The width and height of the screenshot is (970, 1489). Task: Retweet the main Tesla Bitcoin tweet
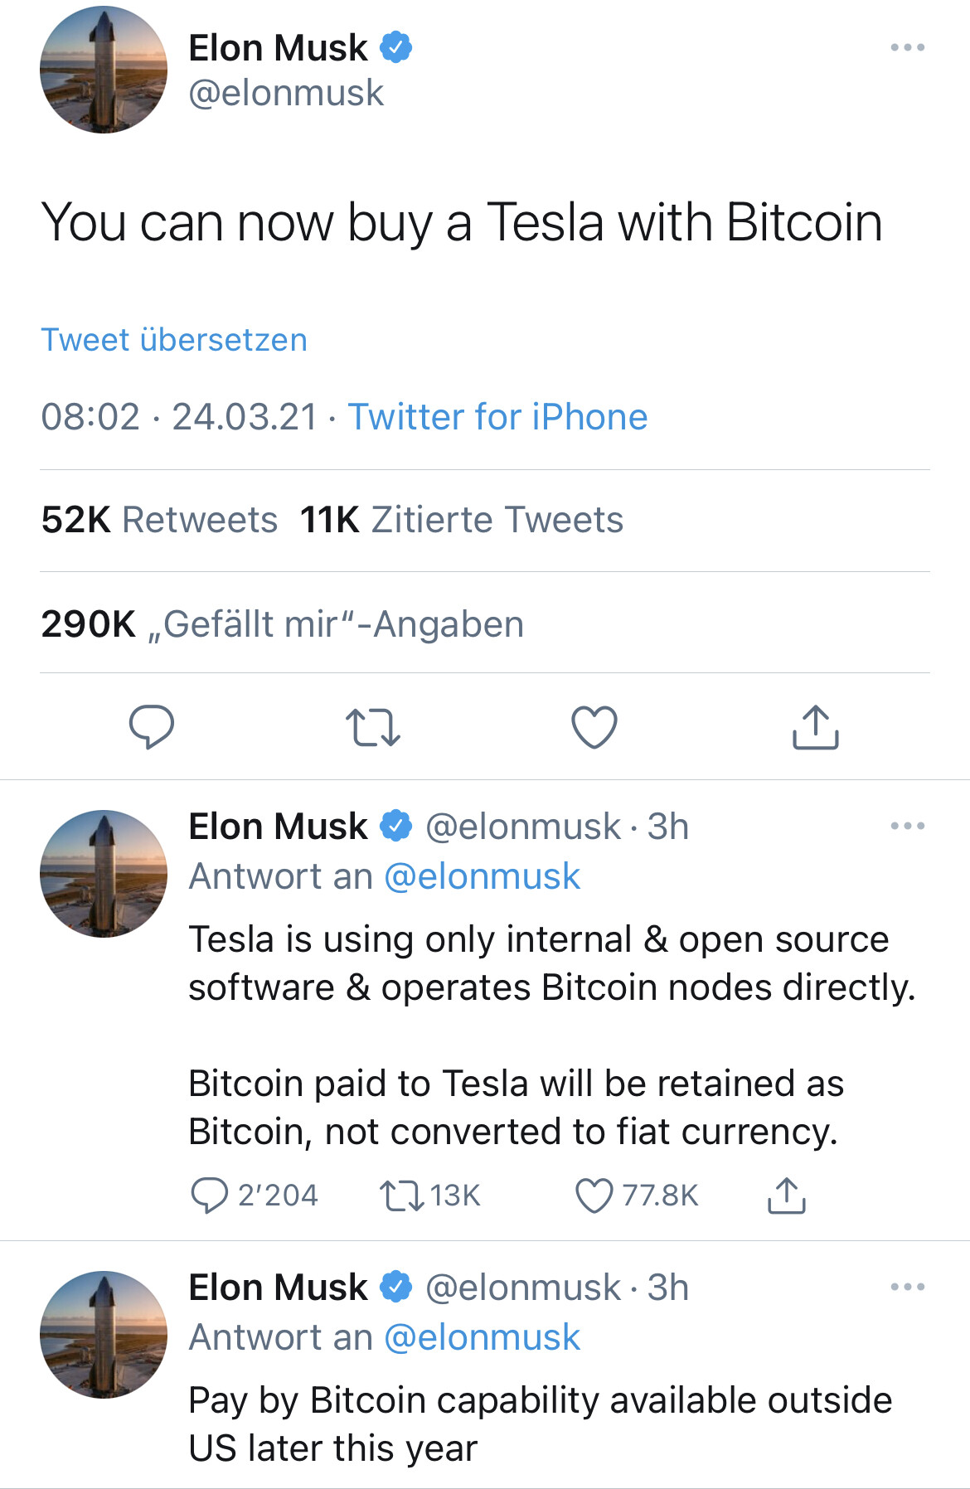[x=372, y=727]
